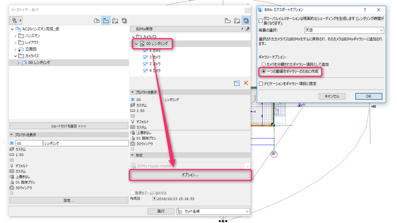Click the scale ruler icon in left properties
397x223 pixels.
pyautogui.click(x=12, y=155)
